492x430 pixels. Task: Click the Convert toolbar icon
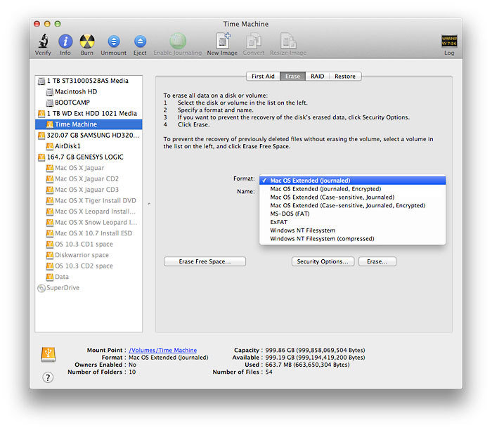point(254,41)
